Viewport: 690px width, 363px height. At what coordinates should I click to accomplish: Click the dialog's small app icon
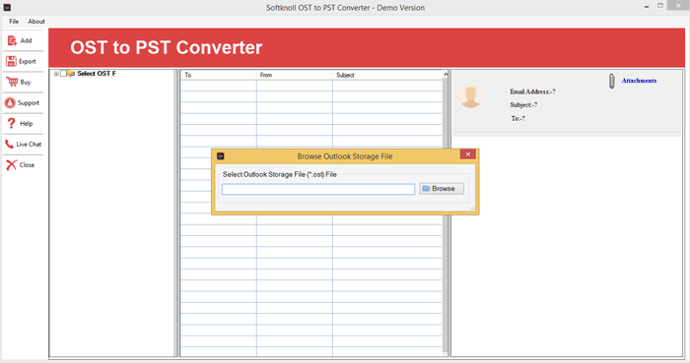221,156
